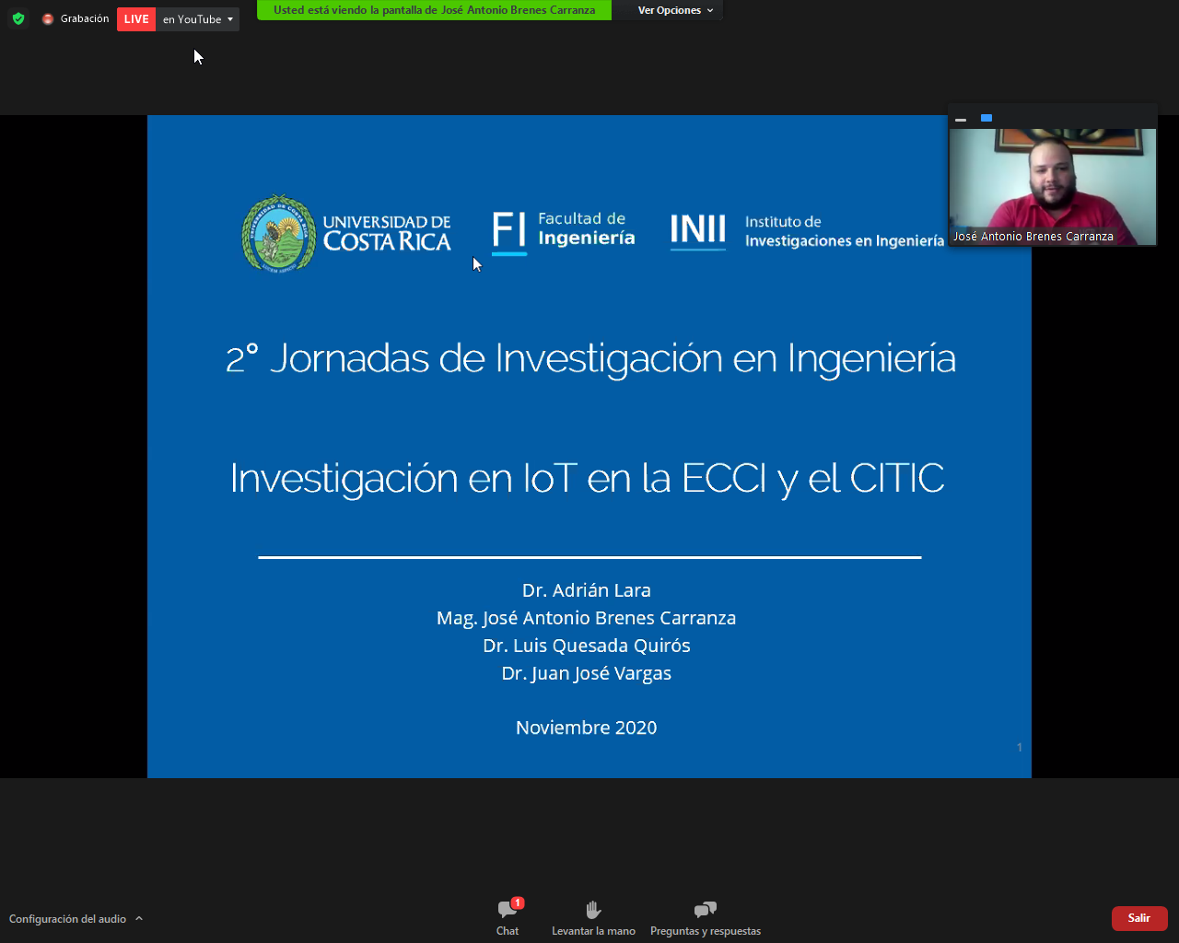Click the red LIVE badge
This screenshot has width=1179, height=943.
pyautogui.click(x=136, y=19)
